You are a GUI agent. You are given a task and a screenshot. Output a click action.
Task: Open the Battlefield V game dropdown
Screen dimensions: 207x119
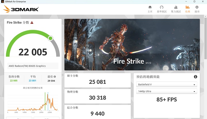166,84
